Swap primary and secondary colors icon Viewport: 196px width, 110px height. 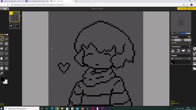point(1,82)
